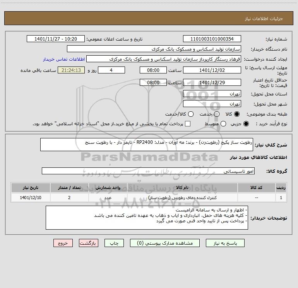Image resolution: width=298 pixels, height=288 pixels.
Task: Click the نام کالا column header
Action: [182, 187]
